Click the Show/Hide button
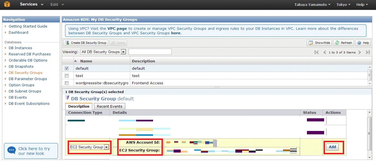The image size is (376, 163). coord(319,43)
